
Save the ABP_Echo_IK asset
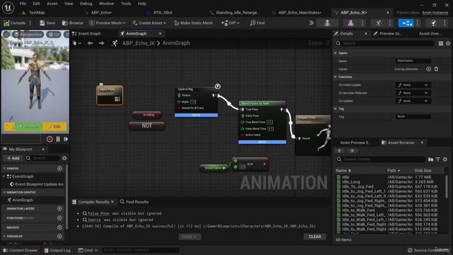pyautogui.click(x=47, y=23)
